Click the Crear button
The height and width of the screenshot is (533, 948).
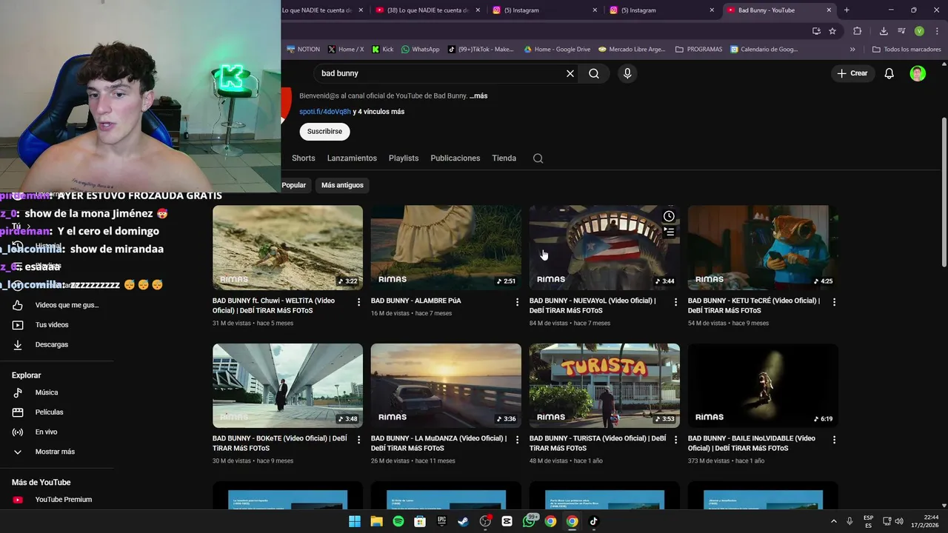[852, 73]
